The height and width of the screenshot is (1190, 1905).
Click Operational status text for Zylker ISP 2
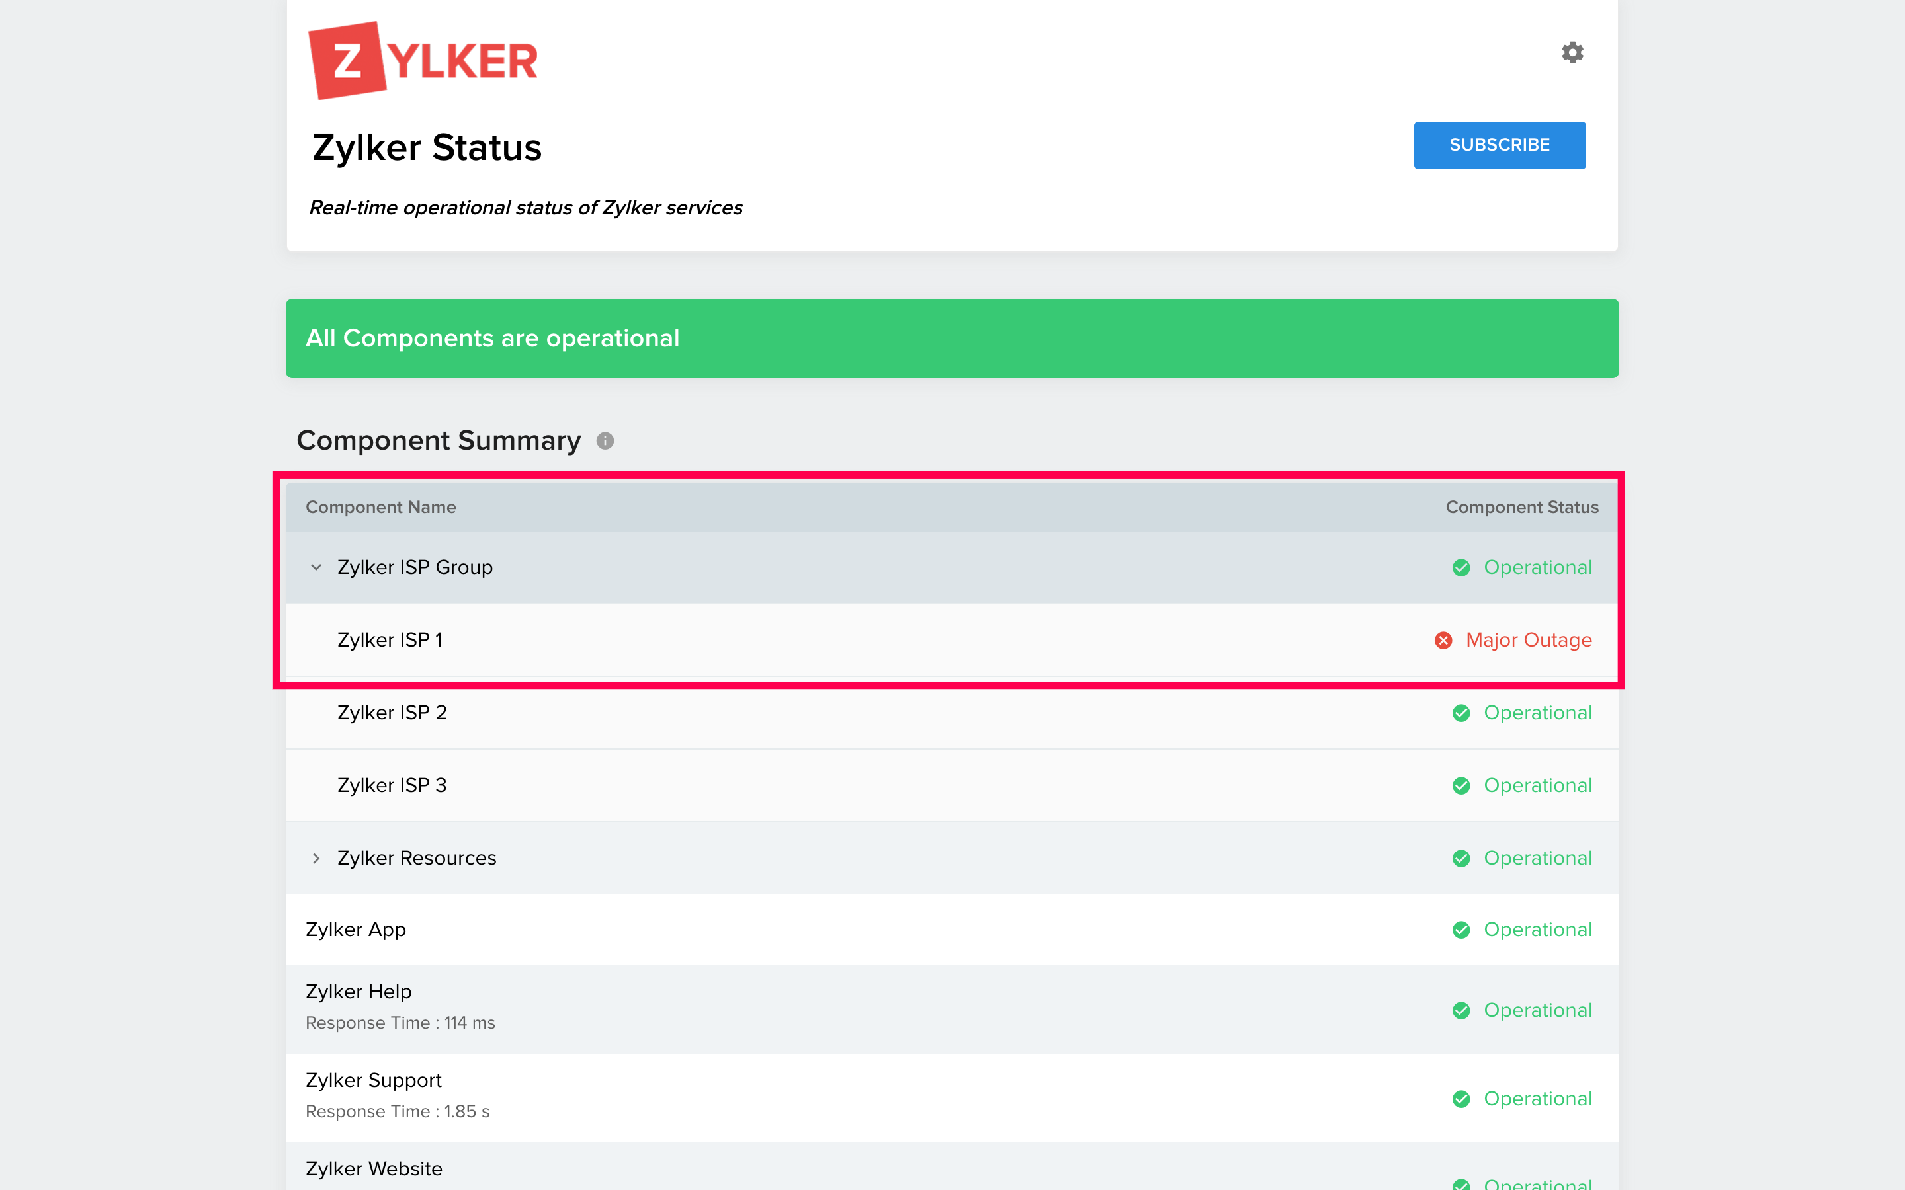1537,712
